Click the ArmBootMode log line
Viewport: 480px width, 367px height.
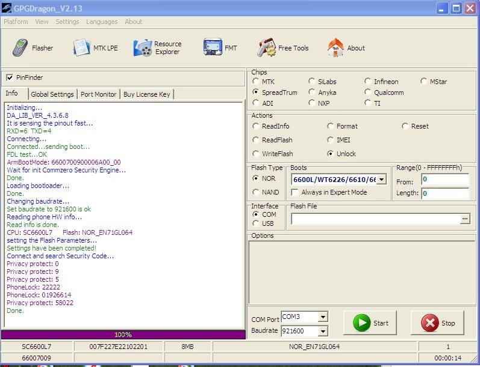coord(64,162)
